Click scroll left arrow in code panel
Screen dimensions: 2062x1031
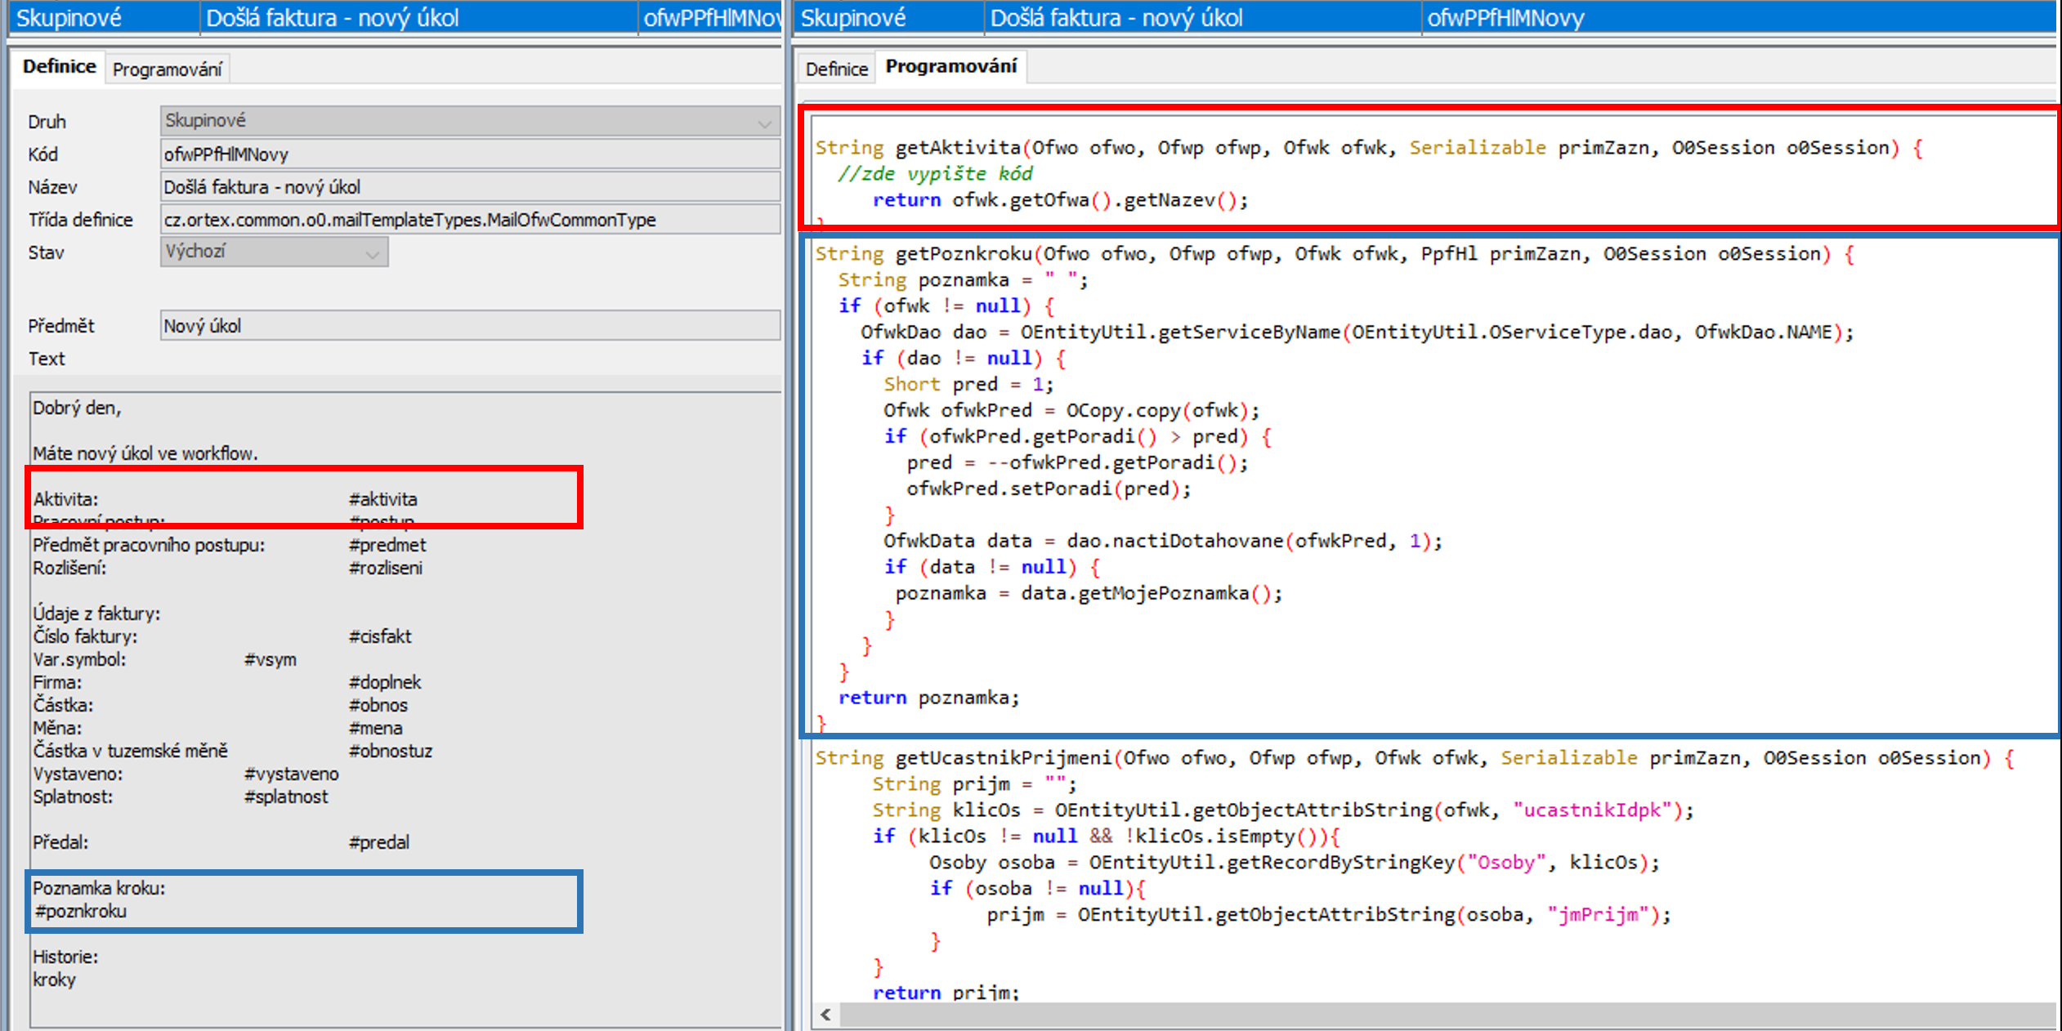[825, 1015]
